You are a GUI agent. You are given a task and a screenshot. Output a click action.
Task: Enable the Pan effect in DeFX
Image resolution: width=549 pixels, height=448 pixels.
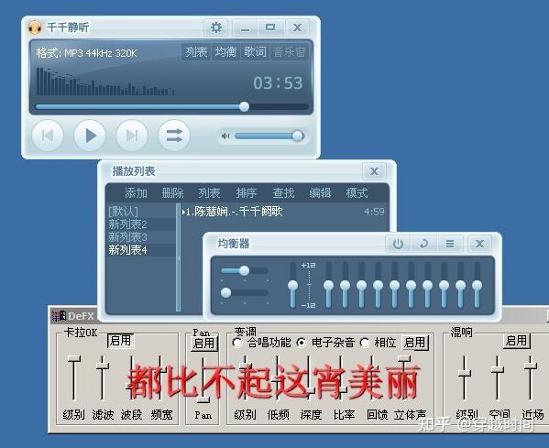click(x=204, y=343)
